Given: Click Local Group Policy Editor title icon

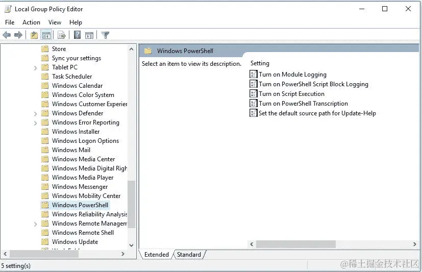Looking at the screenshot, I should pos(8,9).
